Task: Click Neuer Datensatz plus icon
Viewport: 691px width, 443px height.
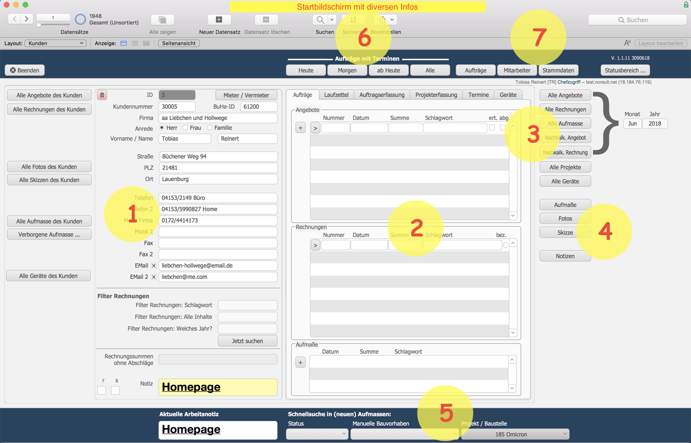Action: tap(219, 20)
